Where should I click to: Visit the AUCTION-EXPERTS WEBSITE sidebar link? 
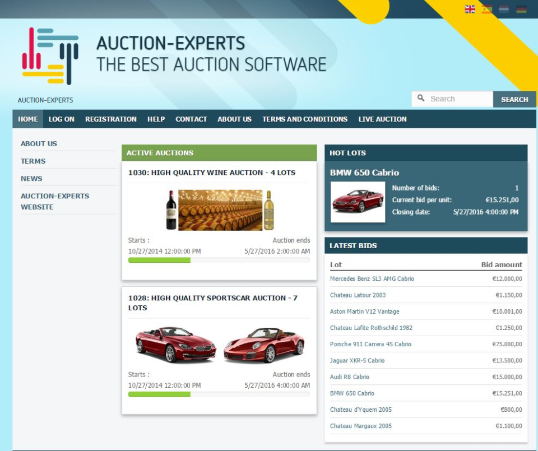click(x=55, y=201)
